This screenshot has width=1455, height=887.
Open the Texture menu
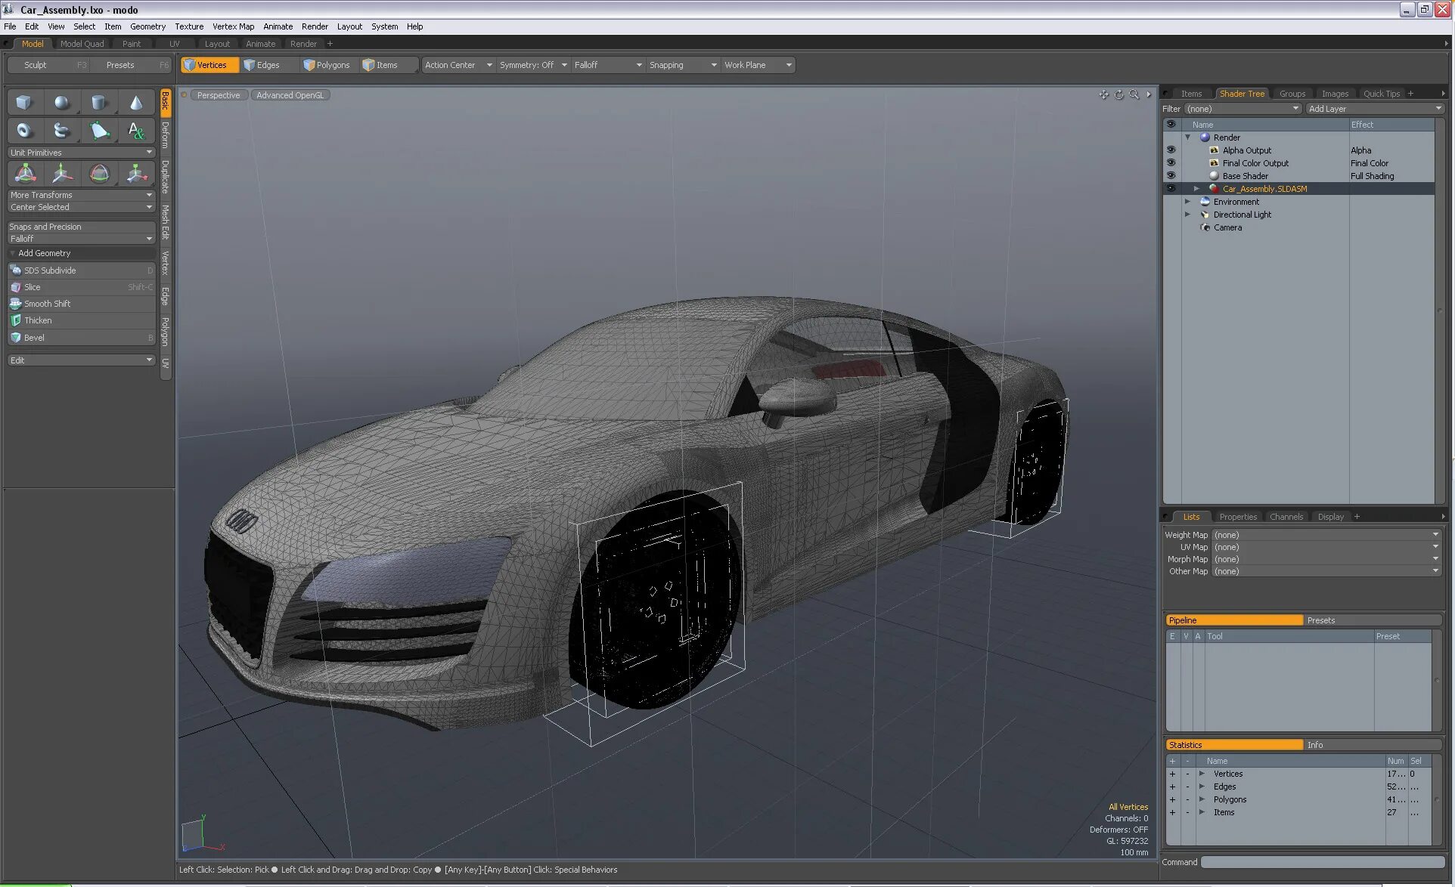pos(189,26)
